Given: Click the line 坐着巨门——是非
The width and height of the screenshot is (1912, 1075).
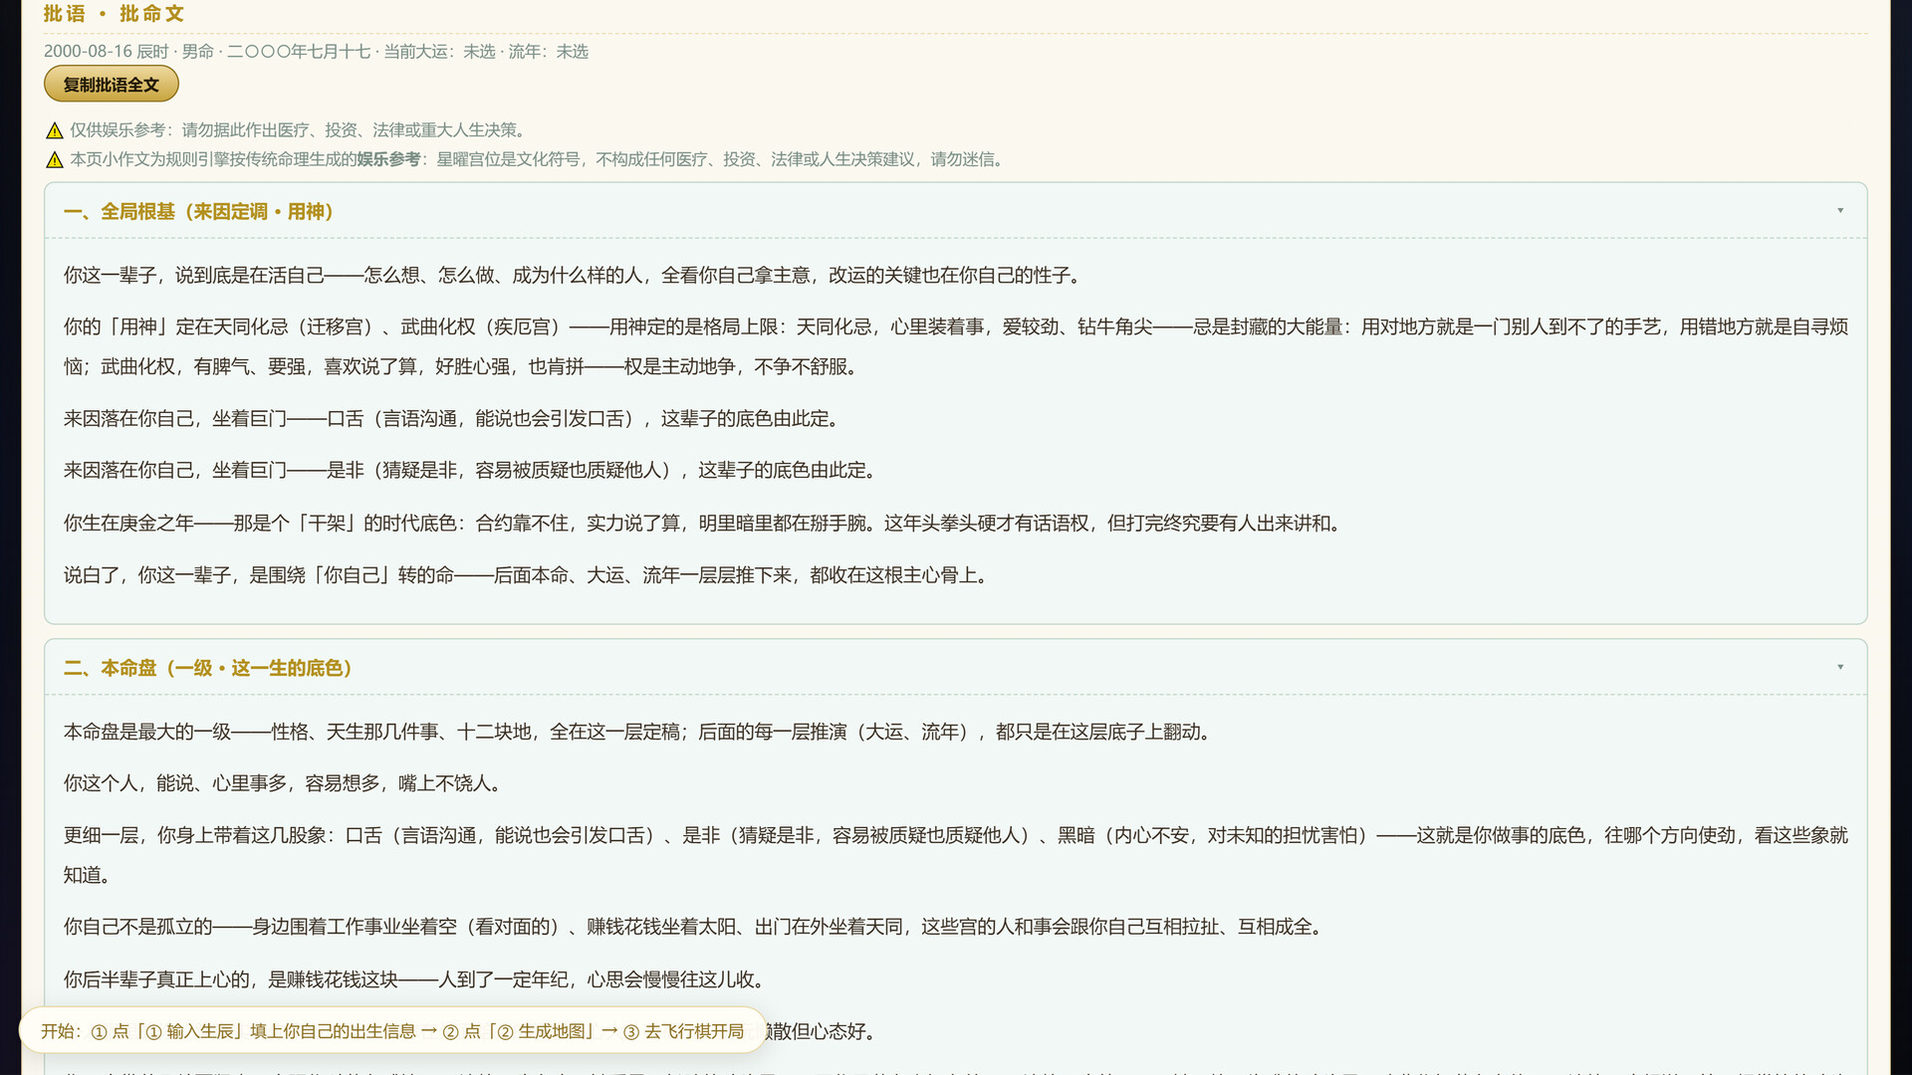Looking at the screenshot, I should point(473,471).
